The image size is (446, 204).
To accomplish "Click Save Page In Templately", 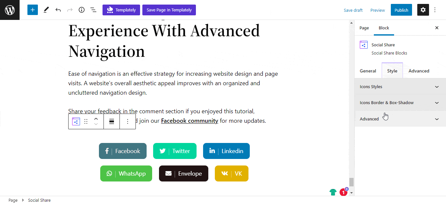I will coord(169,10).
